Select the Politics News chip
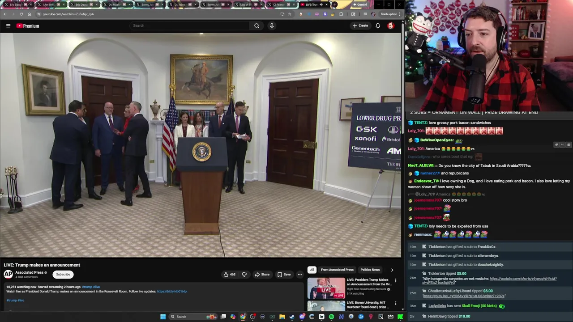The image size is (573, 322). point(370,270)
